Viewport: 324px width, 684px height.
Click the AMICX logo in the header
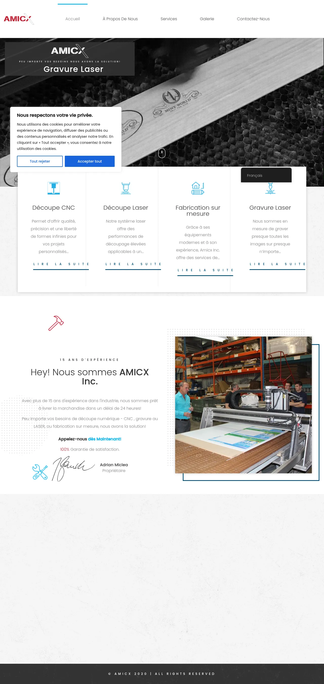[18, 19]
